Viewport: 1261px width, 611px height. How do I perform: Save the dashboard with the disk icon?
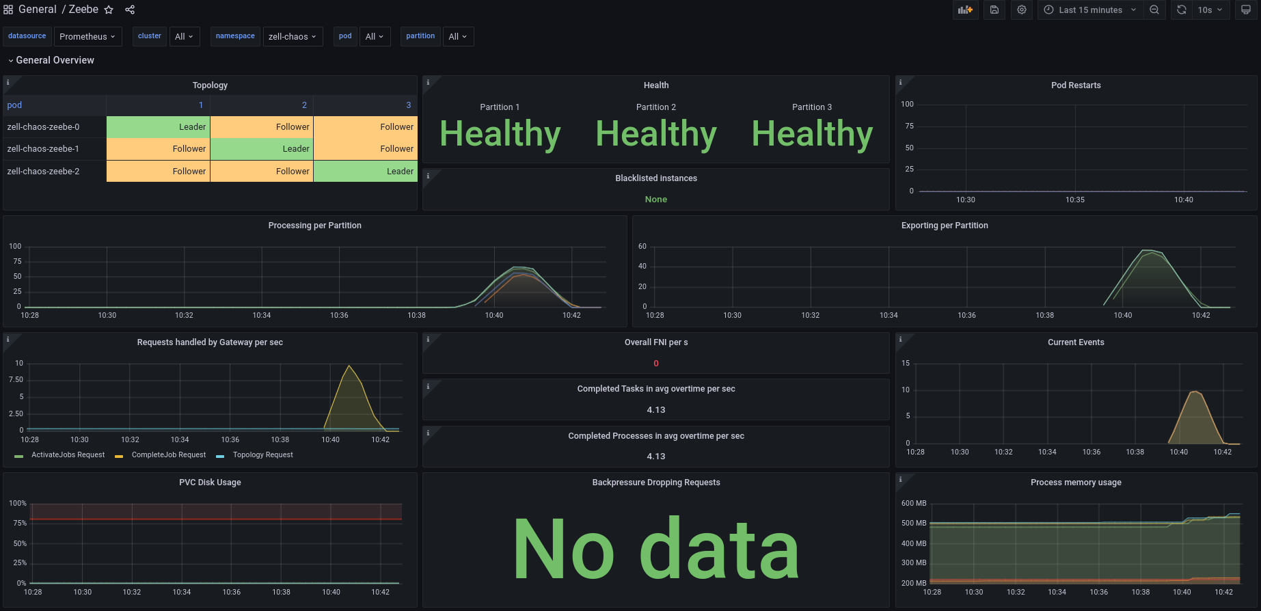tap(994, 10)
